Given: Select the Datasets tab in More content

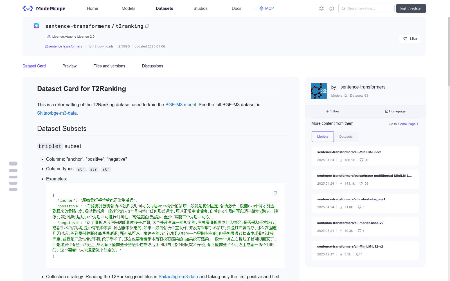Looking at the screenshot, I should [346, 137].
